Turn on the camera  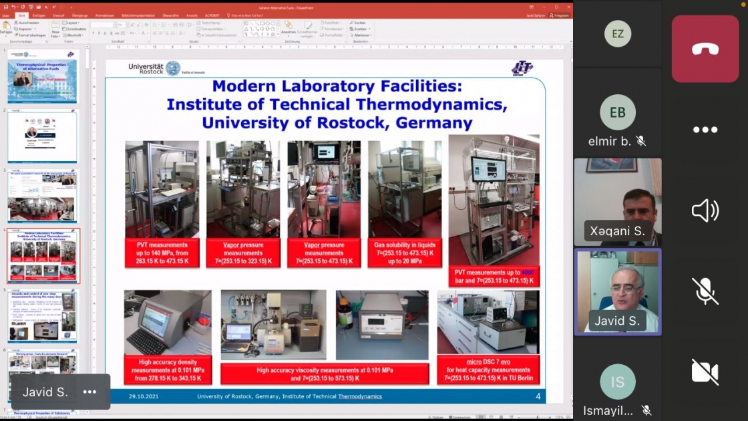(705, 372)
